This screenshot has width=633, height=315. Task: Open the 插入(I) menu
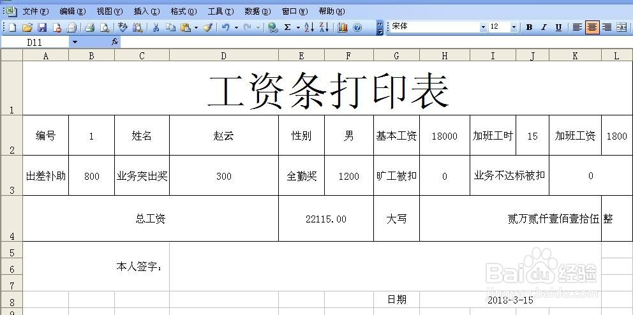pyautogui.click(x=147, y=11)
